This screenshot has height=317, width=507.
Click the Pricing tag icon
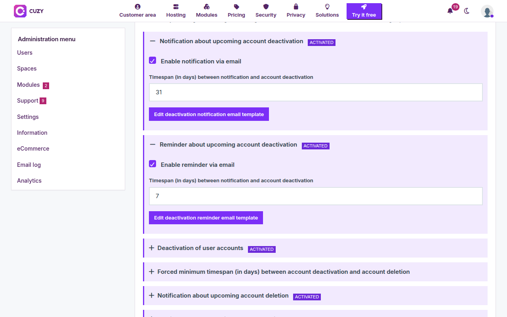coord(236,7)
